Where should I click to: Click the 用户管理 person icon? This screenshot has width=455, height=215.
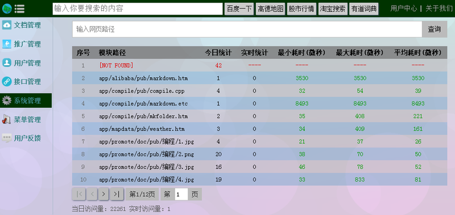(x=7, y=63)
